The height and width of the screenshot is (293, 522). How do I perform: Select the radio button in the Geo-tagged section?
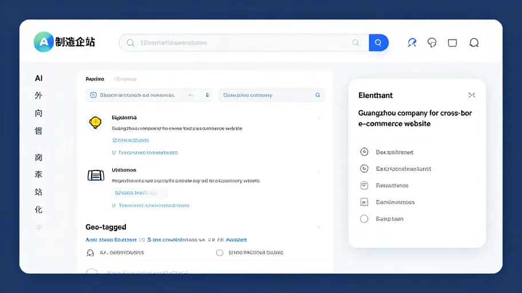click(220, 253)
